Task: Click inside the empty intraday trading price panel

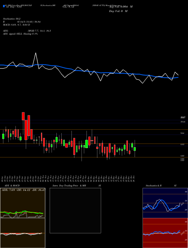Action: pyautogui.click(x=75, y=210)
